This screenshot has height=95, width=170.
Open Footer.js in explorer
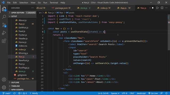tap(23, 35)
